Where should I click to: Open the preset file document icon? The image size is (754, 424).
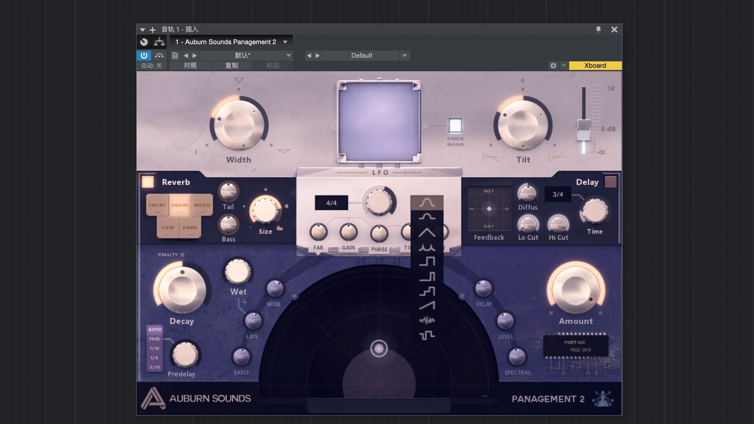[175, 55]
